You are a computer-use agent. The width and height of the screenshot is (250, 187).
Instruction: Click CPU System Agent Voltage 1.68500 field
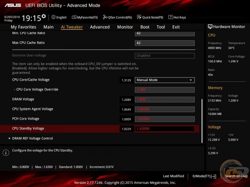(165, 109)
